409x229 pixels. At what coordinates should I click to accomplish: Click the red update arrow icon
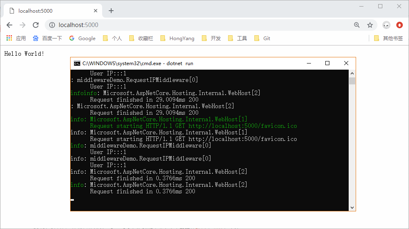point(399,25)
